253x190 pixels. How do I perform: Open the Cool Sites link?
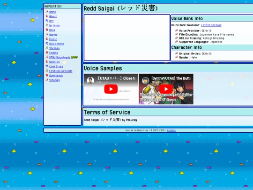[x=56, y=67]
